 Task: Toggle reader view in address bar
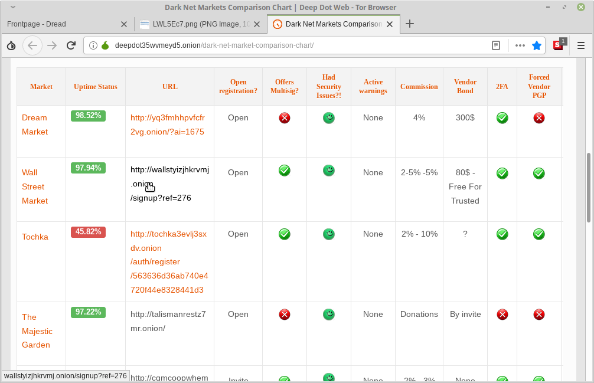[496, 45]
